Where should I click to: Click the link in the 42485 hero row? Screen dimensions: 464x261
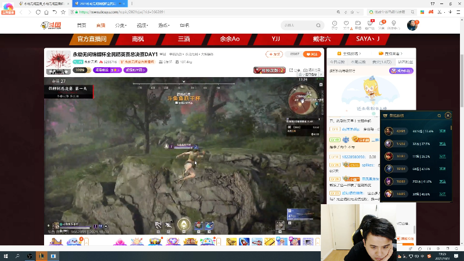443,131
